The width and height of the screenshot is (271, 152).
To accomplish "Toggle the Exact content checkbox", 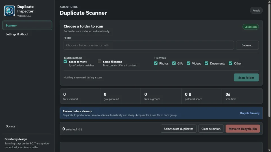I will click(x=65, y=61).
